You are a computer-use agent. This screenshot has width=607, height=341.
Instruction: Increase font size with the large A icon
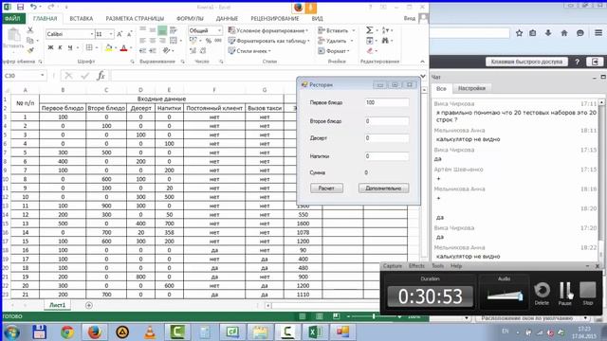click(x=120, y=34)
